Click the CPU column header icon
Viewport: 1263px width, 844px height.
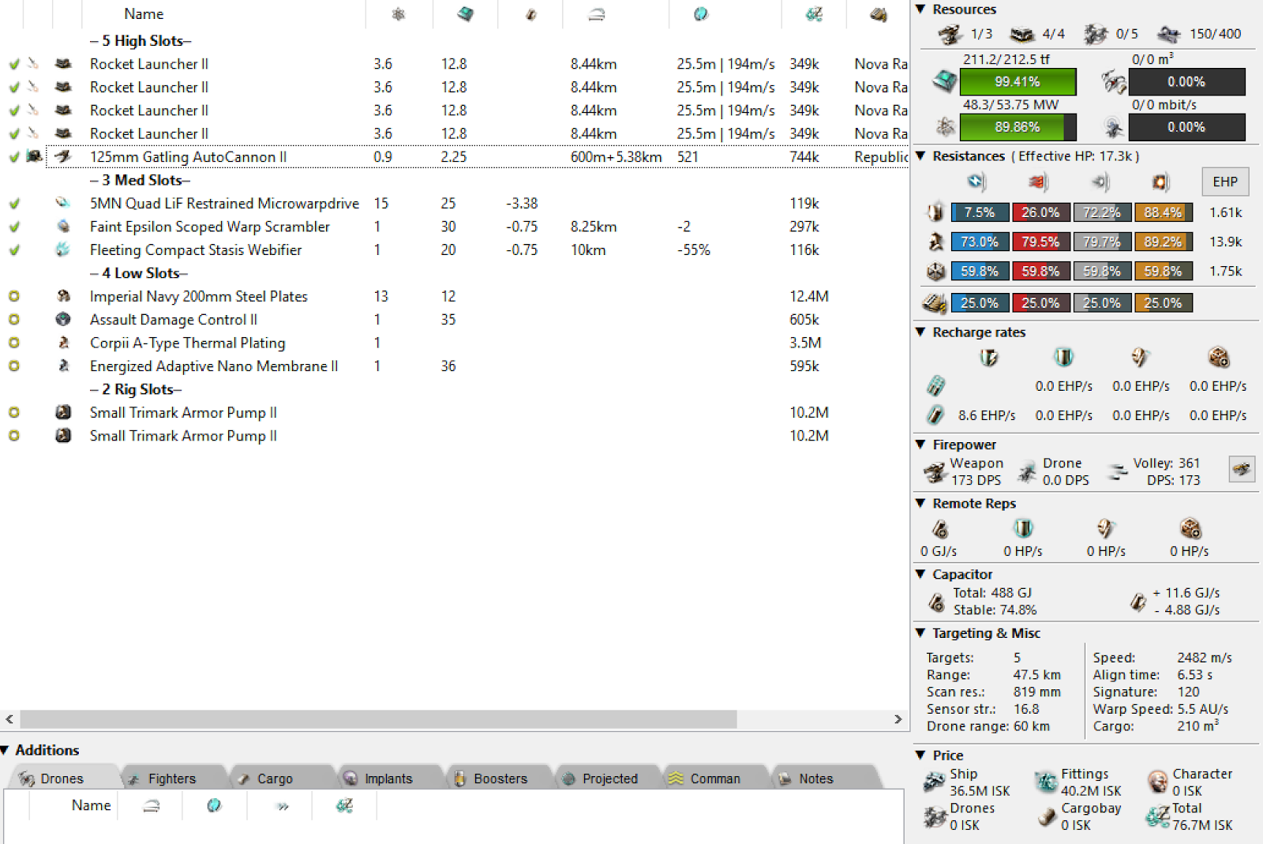[x=465, y=14]
